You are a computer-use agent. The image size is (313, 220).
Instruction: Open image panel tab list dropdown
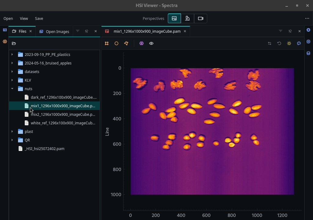[x=281, y=31]
